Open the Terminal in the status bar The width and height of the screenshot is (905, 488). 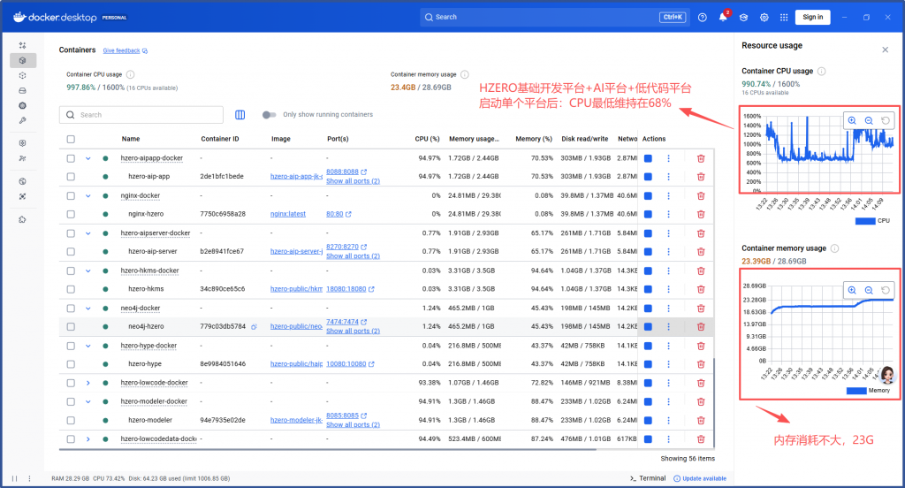click(x=647, y=478)
